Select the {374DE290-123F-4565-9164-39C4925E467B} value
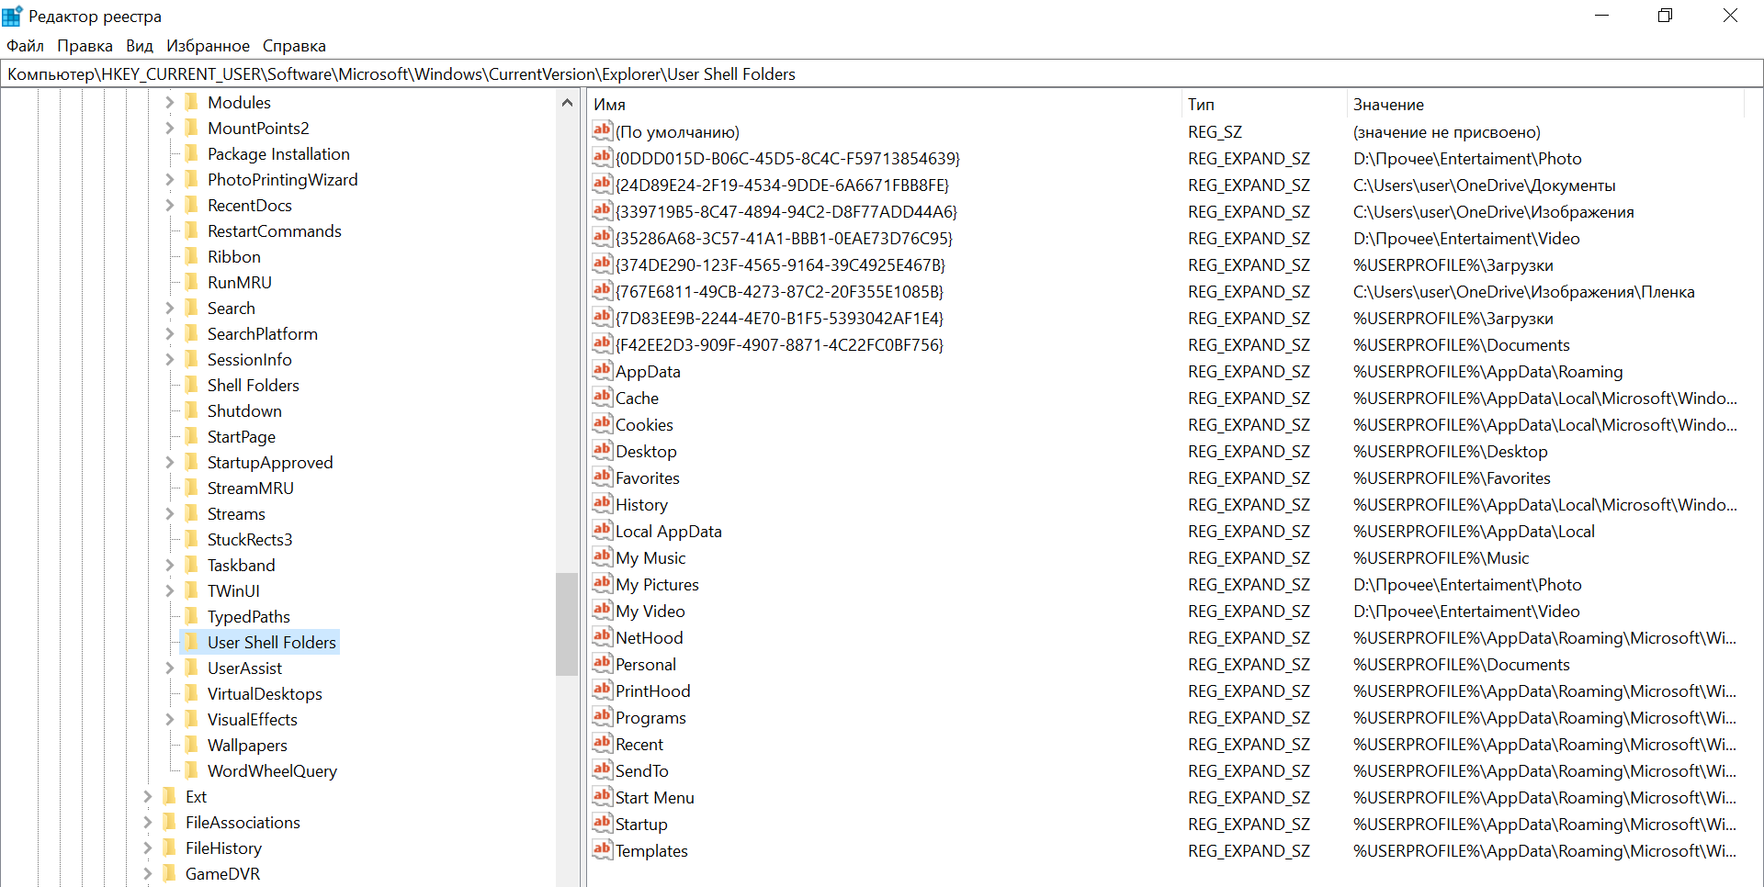Viewport: 1764px width, 887px height. click(x=780, y=264)
